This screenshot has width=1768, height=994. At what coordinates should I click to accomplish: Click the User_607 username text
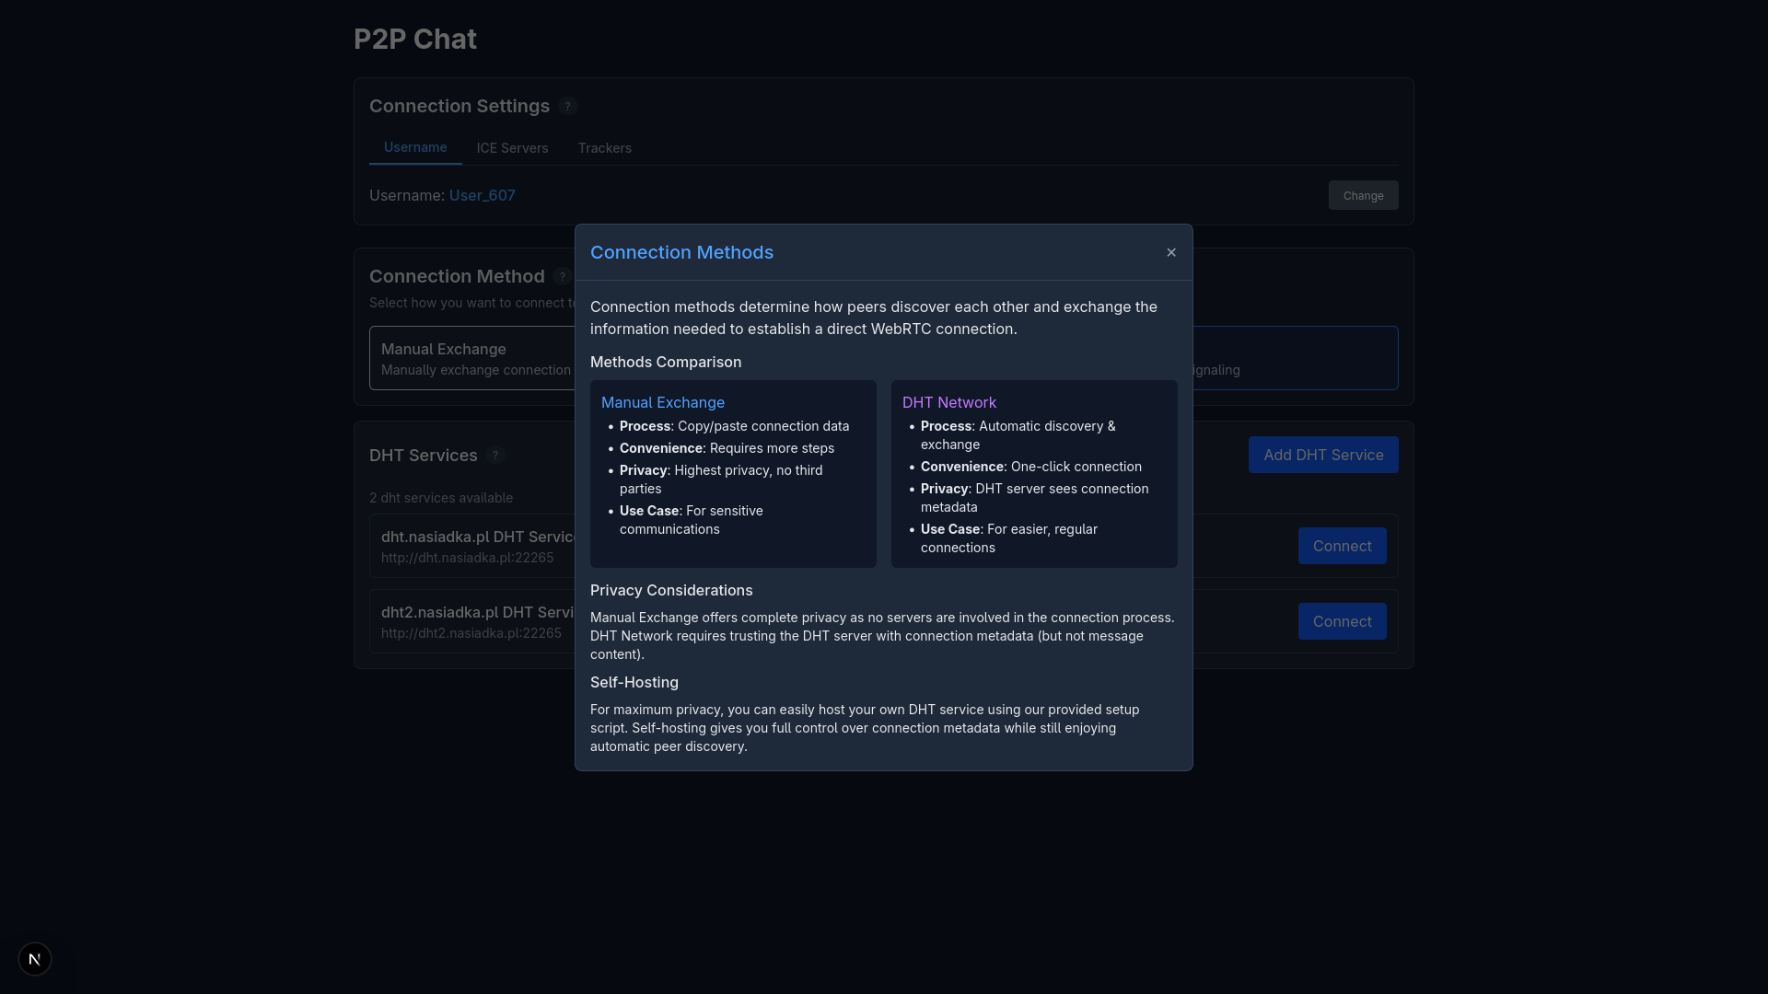pyautogui.click(x=482, y=195)
